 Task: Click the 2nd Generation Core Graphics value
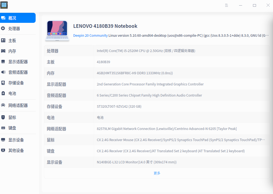(x=150, y=84)
